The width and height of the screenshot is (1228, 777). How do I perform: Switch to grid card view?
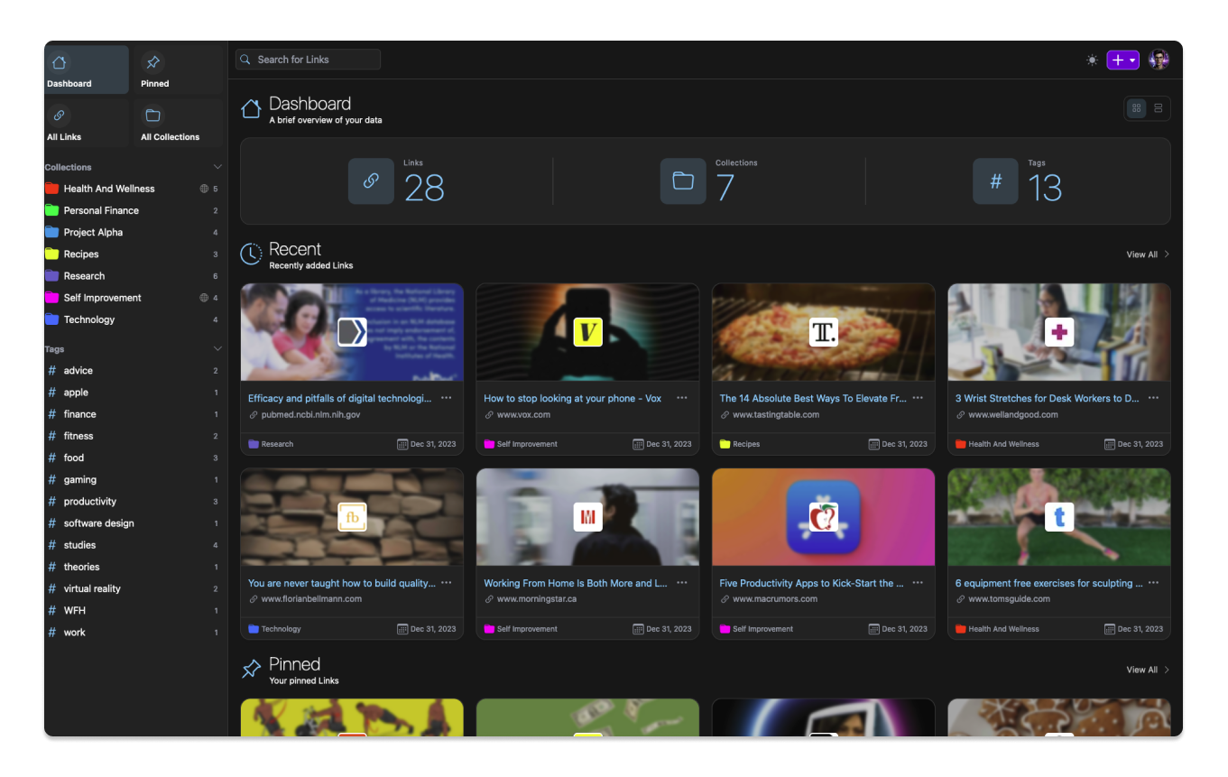(x=1136, y=108)
